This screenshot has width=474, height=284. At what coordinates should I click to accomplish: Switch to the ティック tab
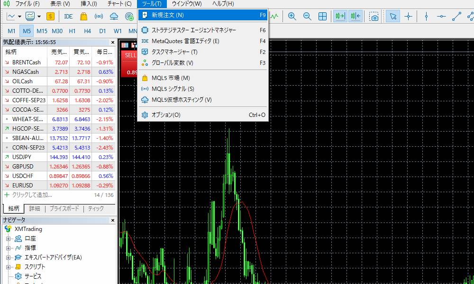tap(96, 208)
